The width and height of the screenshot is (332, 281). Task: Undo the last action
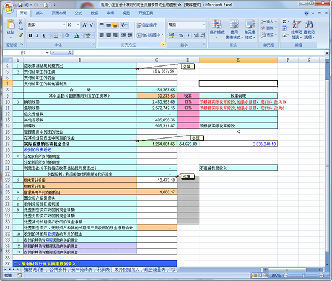point(27,4)
